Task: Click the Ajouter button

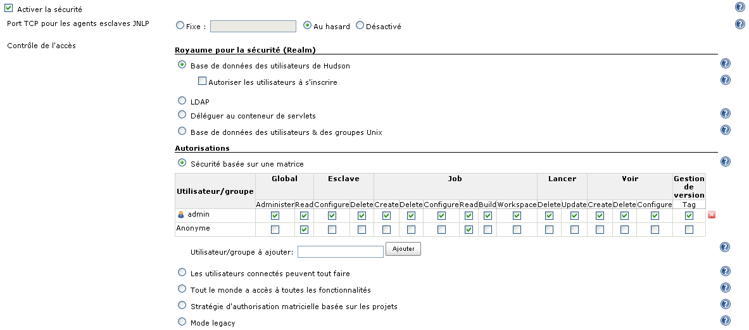Action: click(x=403, y=250)
